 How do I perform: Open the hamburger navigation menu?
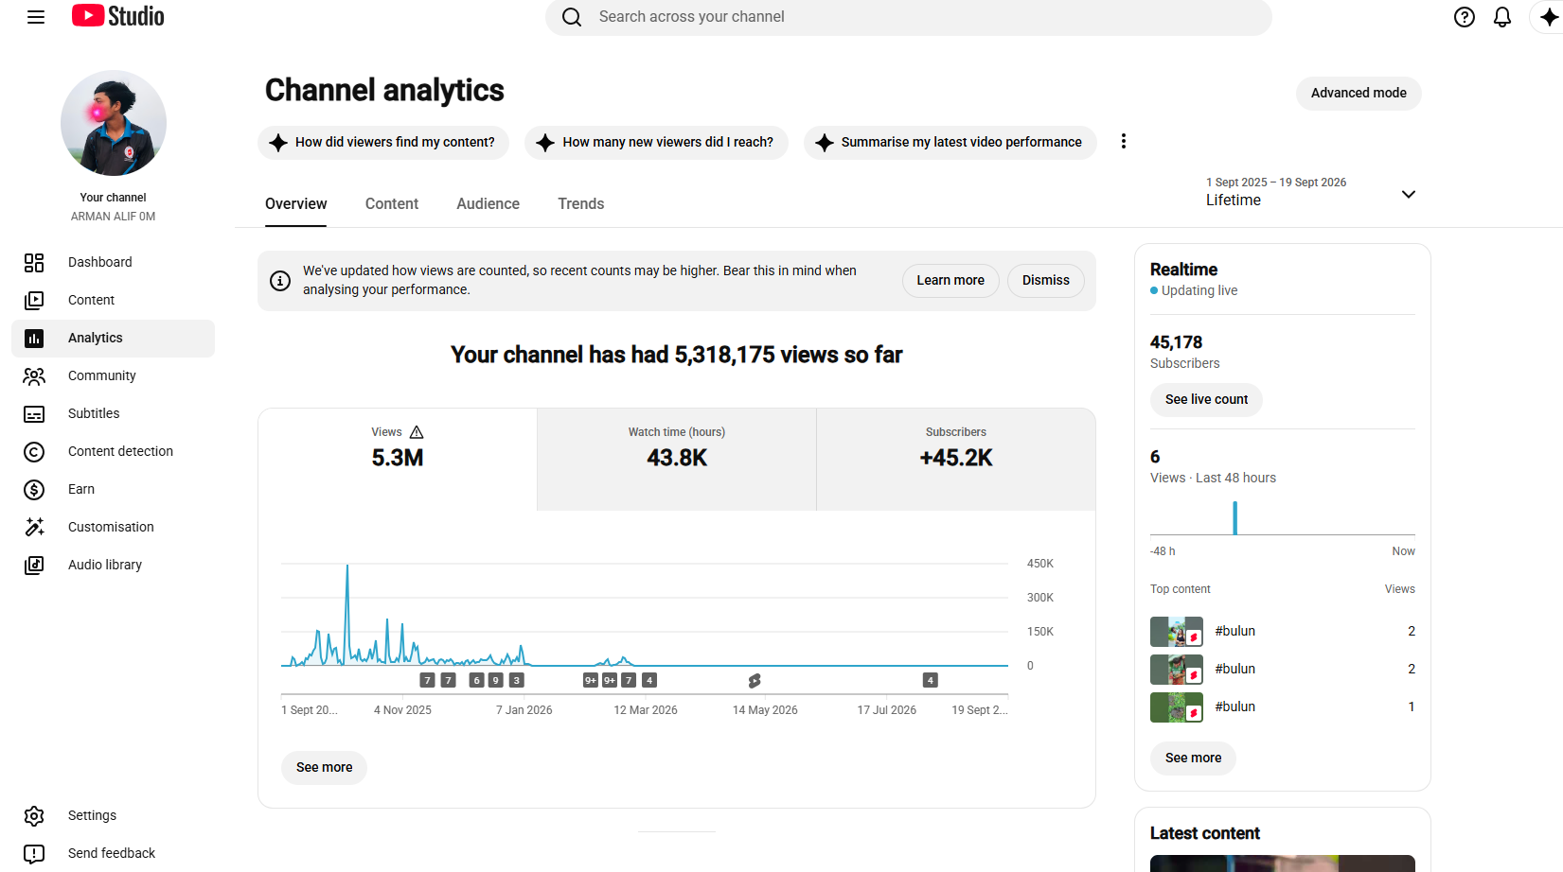coord(36,17)
